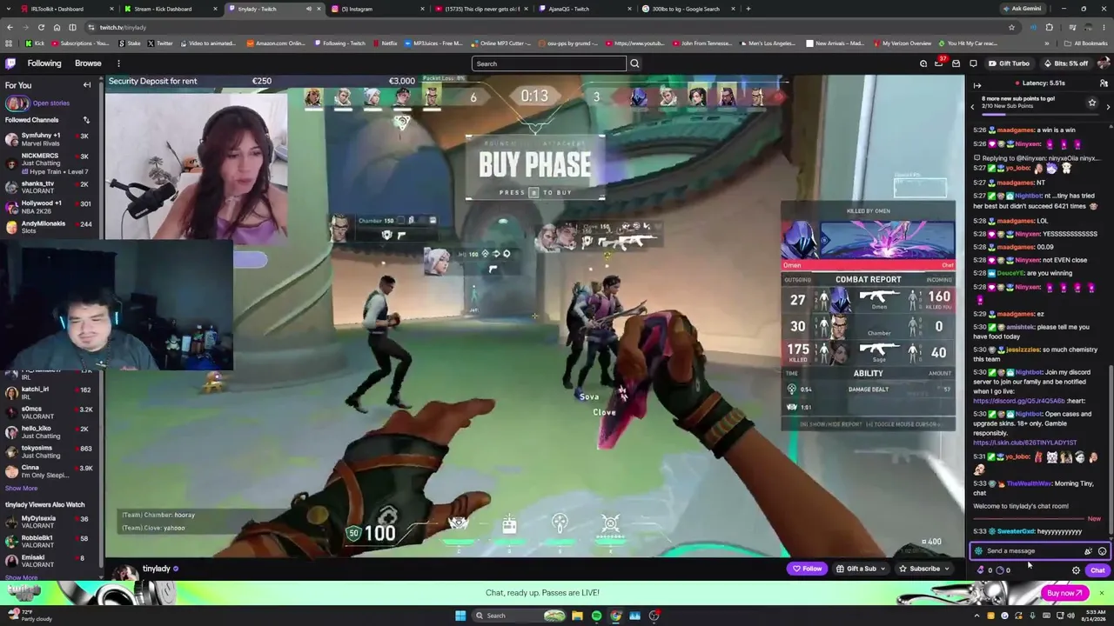Bookmark this page with star icon
Viewport: 1114px width, 626px height.
pos(1011,27)
